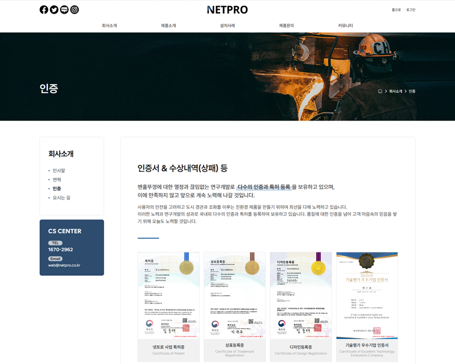
Task: Open the 제품소개 top menu
Action: click(168, 26)
